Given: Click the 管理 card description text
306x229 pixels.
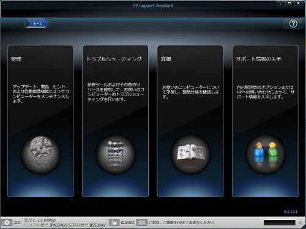Looking at the screenshot, I should 41,94.
